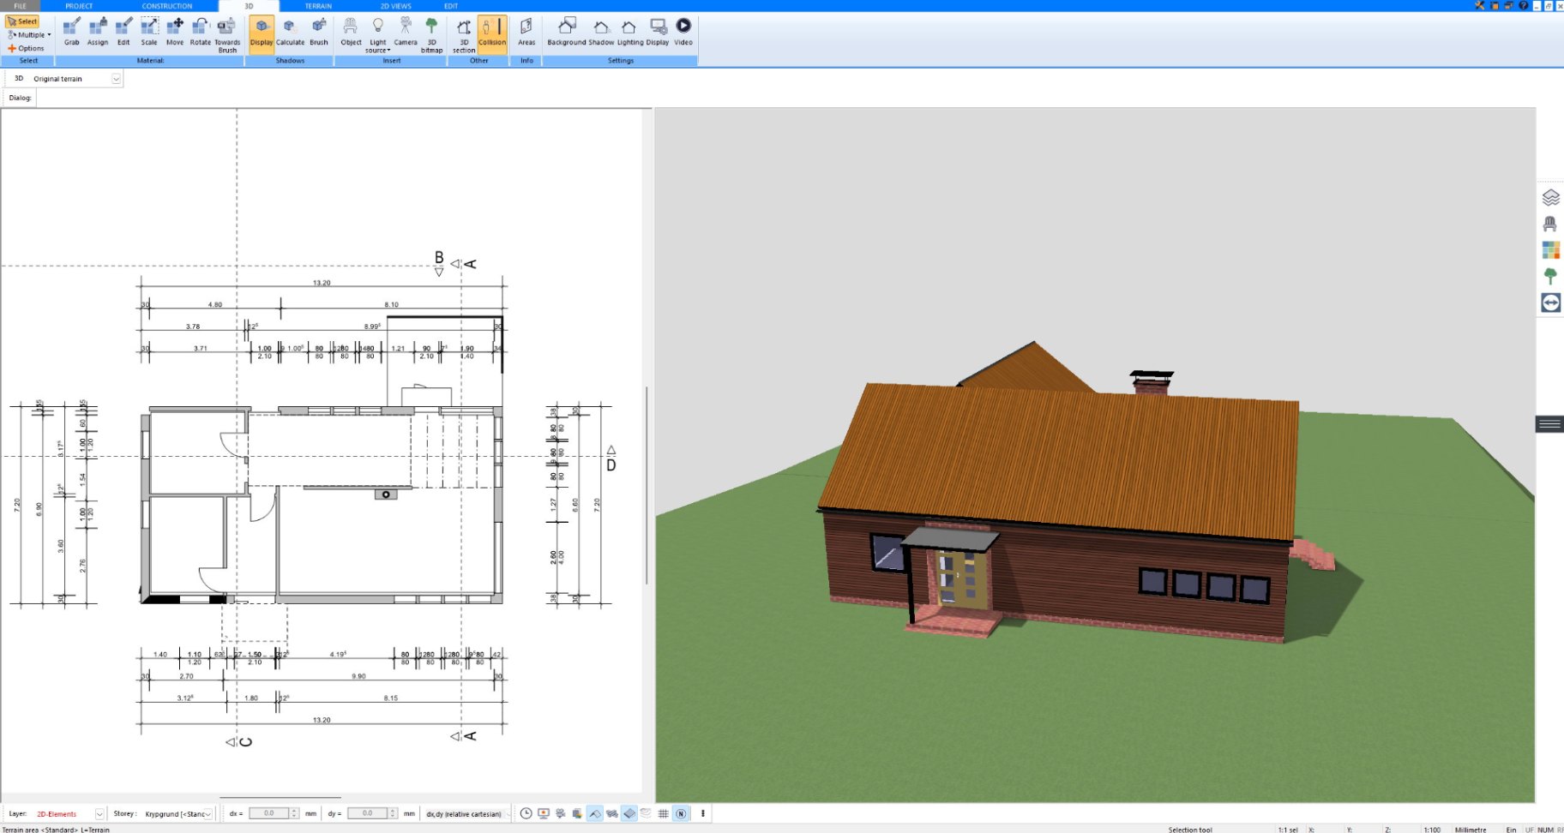Toggle the Select mode button
Screen dimensions: 1564x833
click(23, 21)
